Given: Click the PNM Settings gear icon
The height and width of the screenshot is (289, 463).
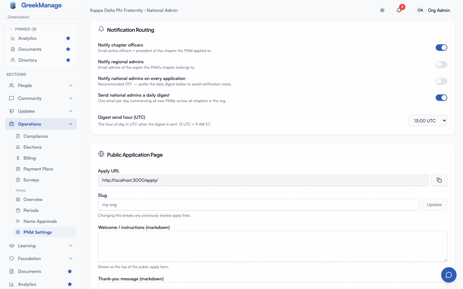Looking at the screenshot, I should click(18, 232).
